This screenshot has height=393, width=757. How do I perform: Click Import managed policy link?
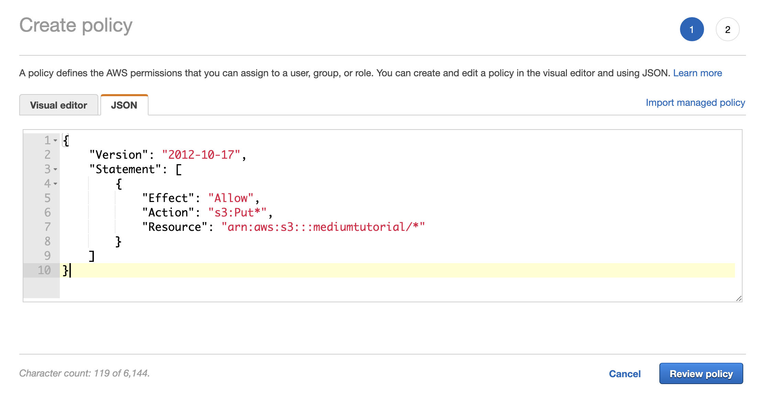coord(695,103)
